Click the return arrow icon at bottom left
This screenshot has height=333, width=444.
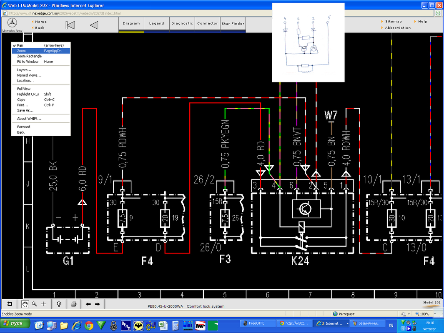point(10,304)
